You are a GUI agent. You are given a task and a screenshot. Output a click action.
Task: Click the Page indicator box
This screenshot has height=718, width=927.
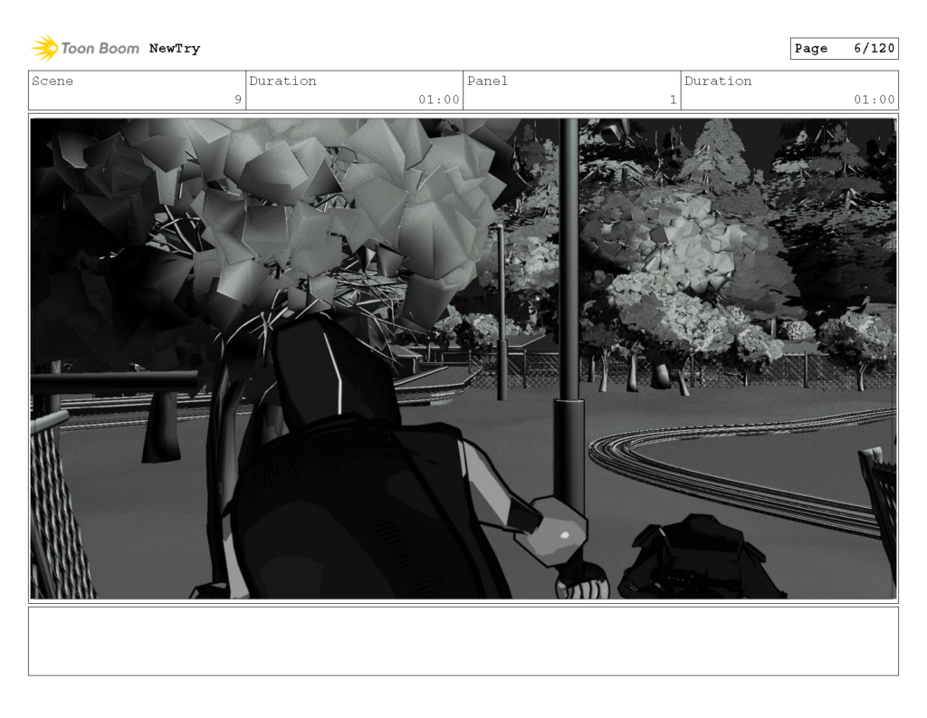[x=844, y=48]
